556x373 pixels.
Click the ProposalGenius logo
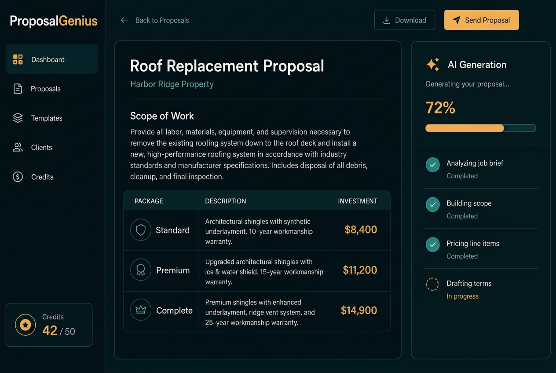54,21
